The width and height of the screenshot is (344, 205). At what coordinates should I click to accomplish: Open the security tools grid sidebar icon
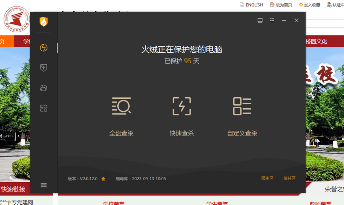44,108
